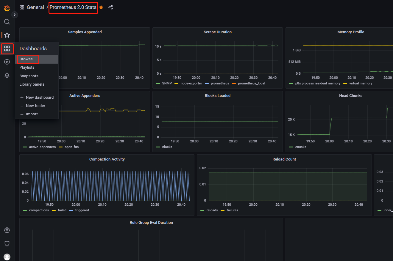Choose New dashboard from the menu
The width and height of the screenshot is (393, 261).
(x=37, y=97)
